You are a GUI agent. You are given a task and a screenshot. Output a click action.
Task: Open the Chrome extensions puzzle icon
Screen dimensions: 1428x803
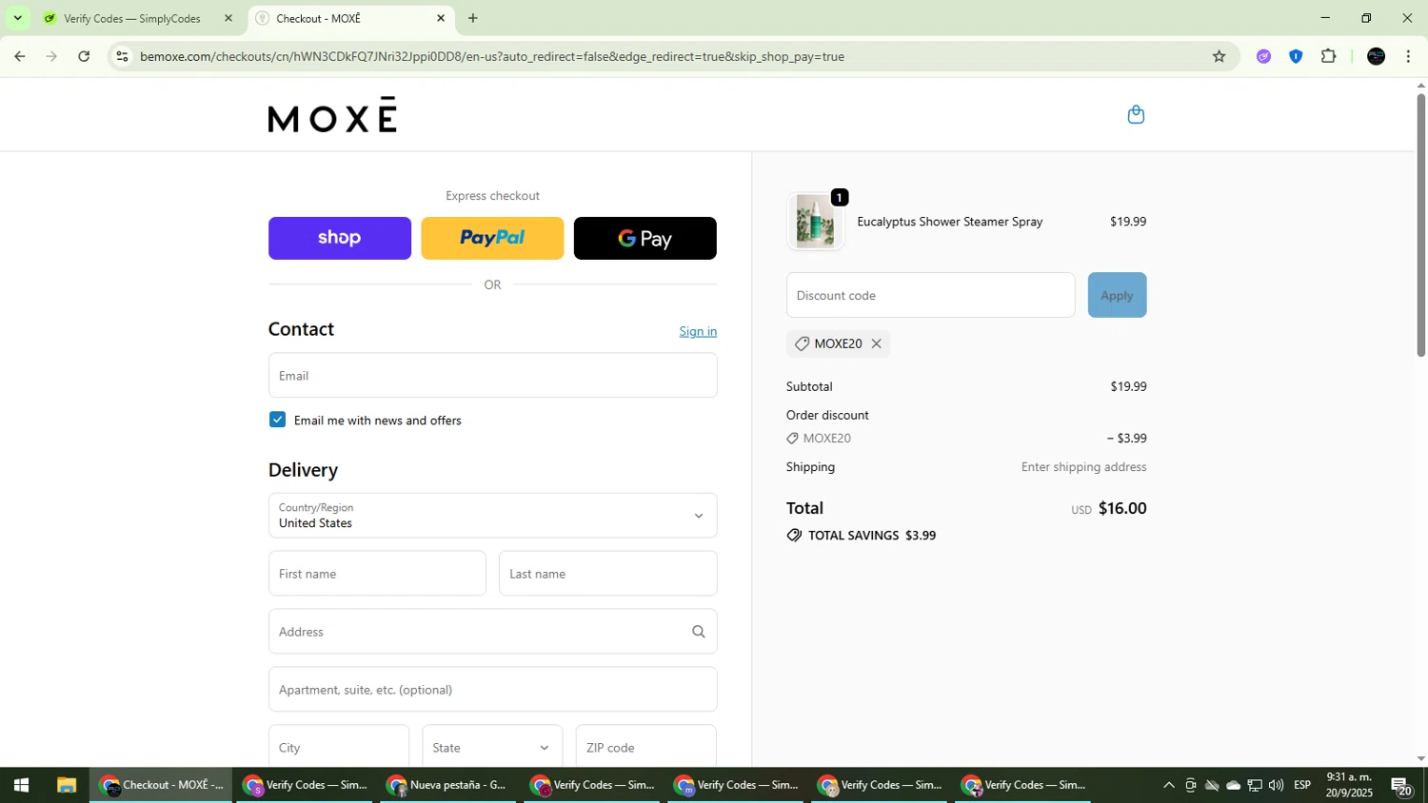1328,56
